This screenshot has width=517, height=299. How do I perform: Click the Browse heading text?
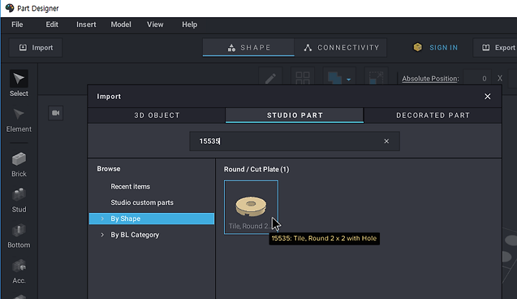tap(108, 169)
